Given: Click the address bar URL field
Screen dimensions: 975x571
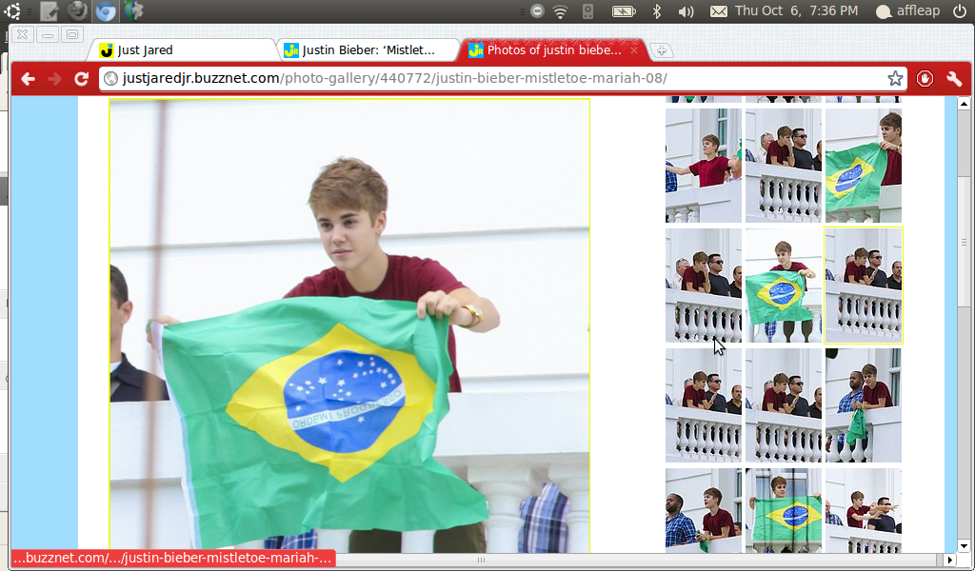Looking at the screenshot, I should pos(504,78).
